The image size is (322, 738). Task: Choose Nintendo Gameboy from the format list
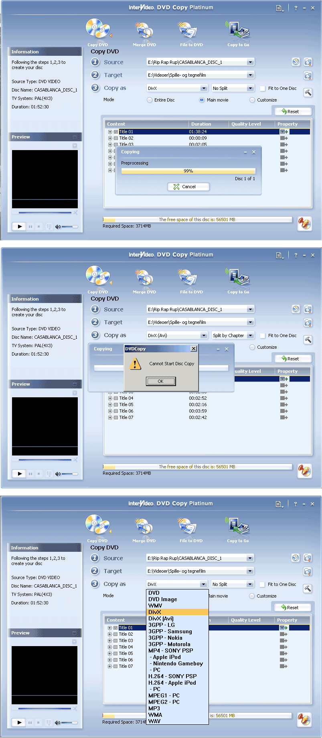(178, 663)
